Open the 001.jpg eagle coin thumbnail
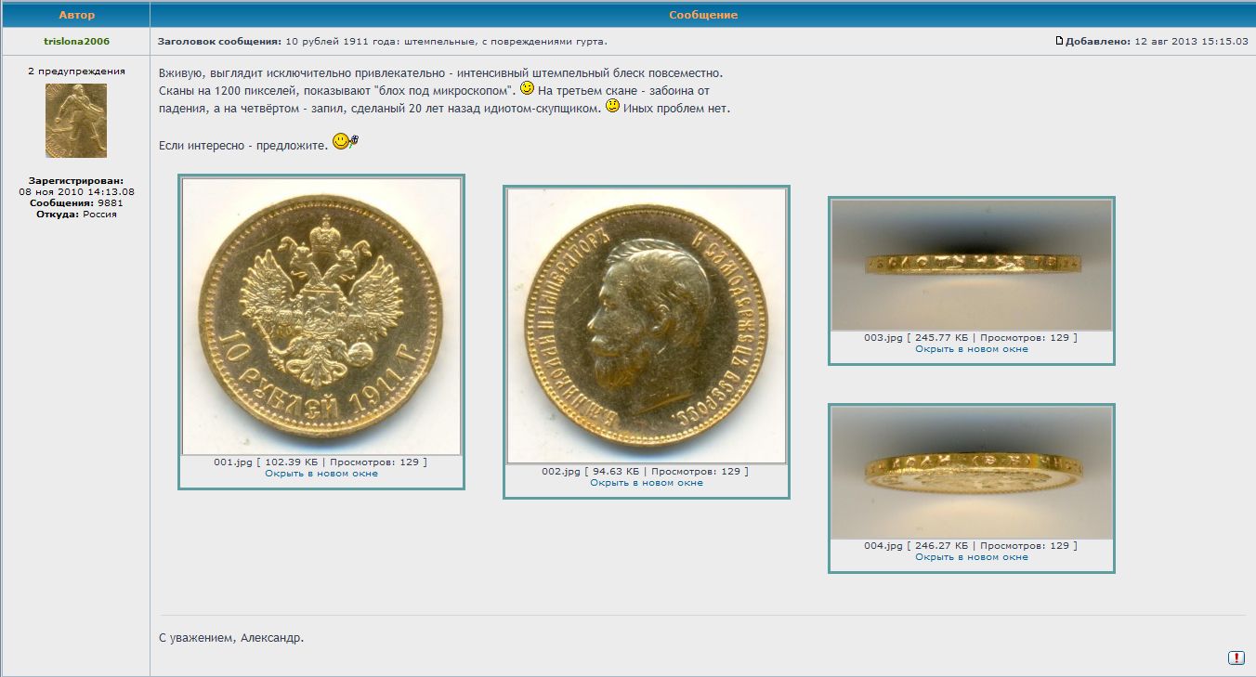The height and width of the screenshot is (677, 1256). click(x=321, y=316)
